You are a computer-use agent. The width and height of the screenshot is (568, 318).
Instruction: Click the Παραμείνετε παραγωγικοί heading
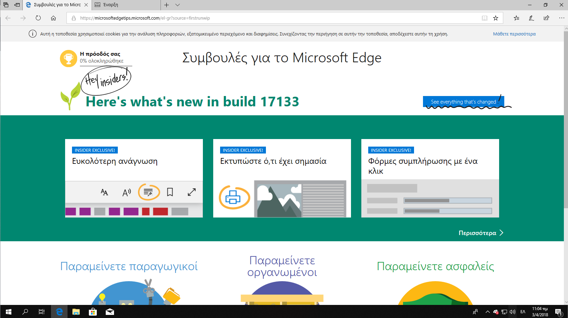(129, 266)
